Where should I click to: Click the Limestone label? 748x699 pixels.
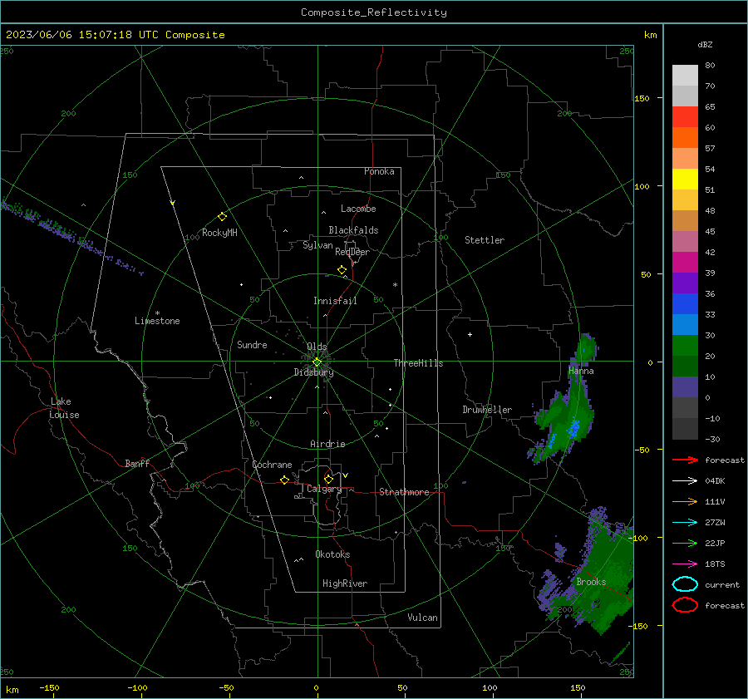tap(157, 321)
